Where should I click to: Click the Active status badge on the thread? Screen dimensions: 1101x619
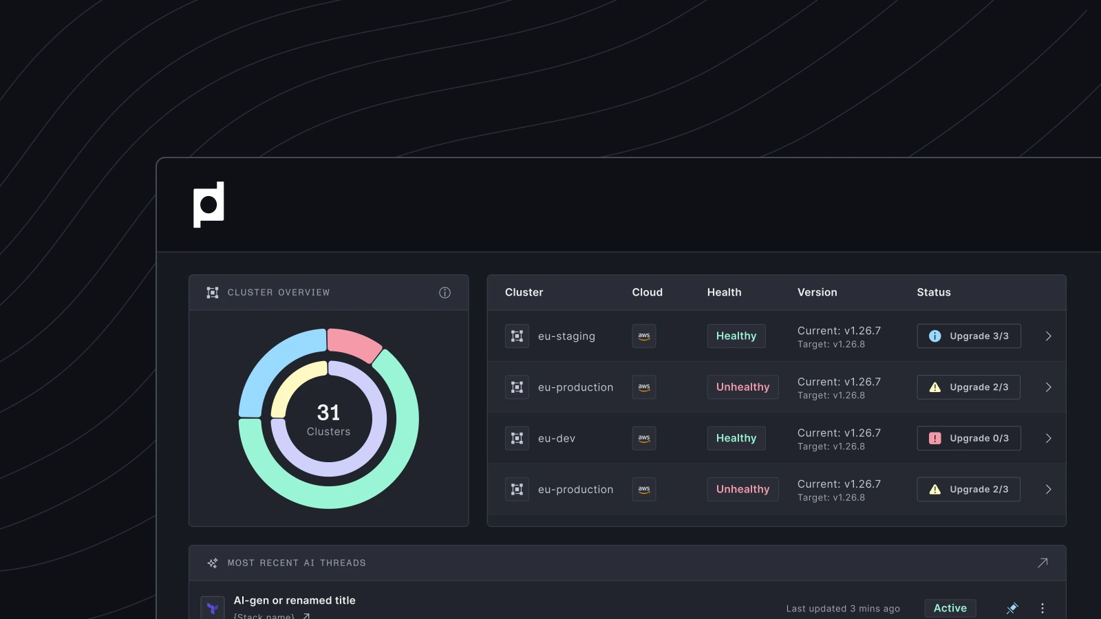point(950,608)
